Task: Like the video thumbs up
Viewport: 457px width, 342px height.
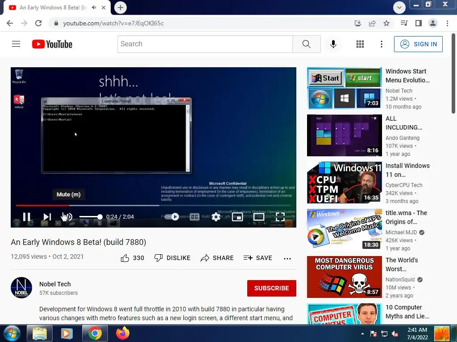Action: [132, 258]
